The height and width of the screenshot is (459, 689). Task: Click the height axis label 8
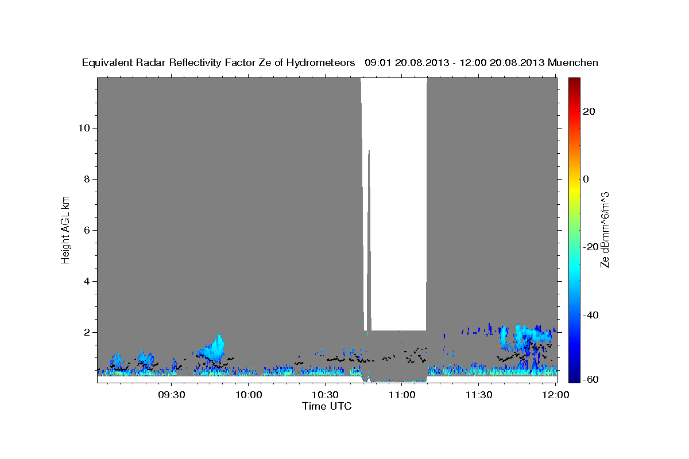pyautogui.click(x=88, y=179)
